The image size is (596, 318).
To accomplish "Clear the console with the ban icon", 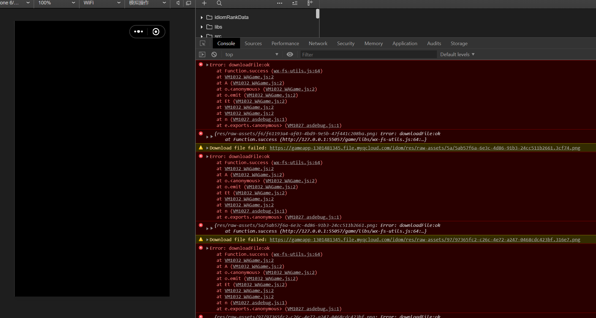I will click(x=214, y=55).
